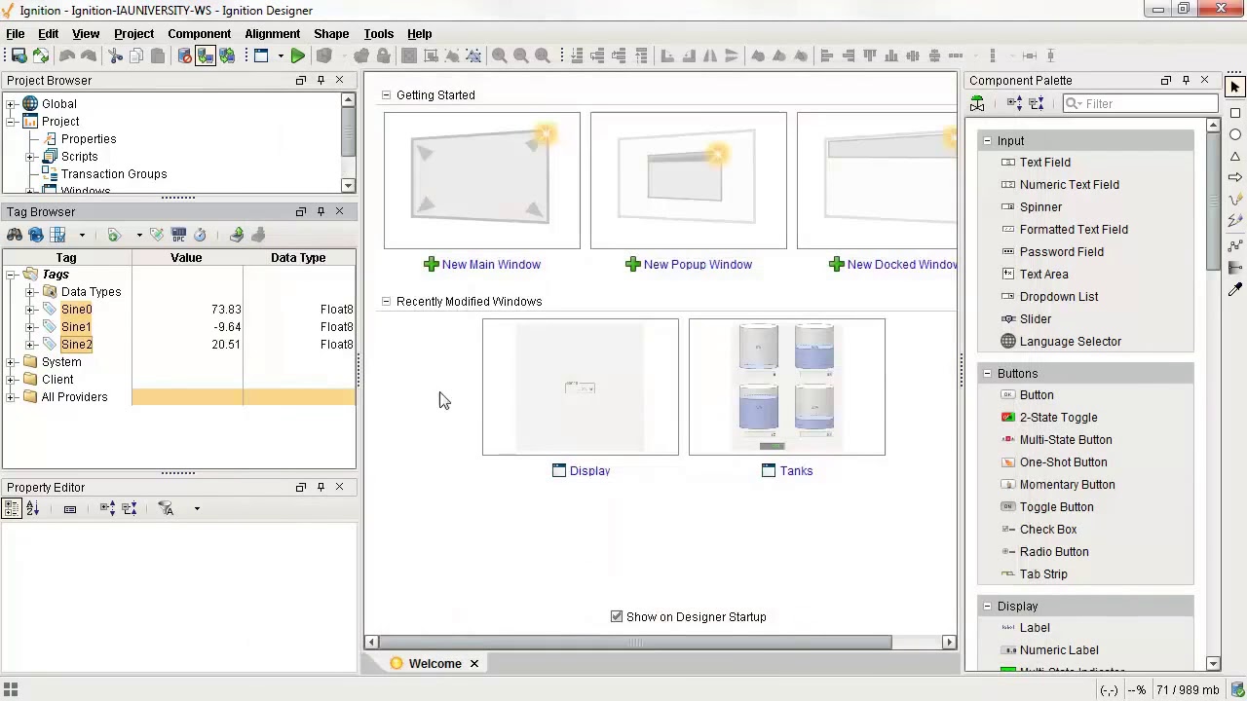Viewport: 1247px width, 701px height.
Task: Click the tag grid view icon
Action: point(57,235)
